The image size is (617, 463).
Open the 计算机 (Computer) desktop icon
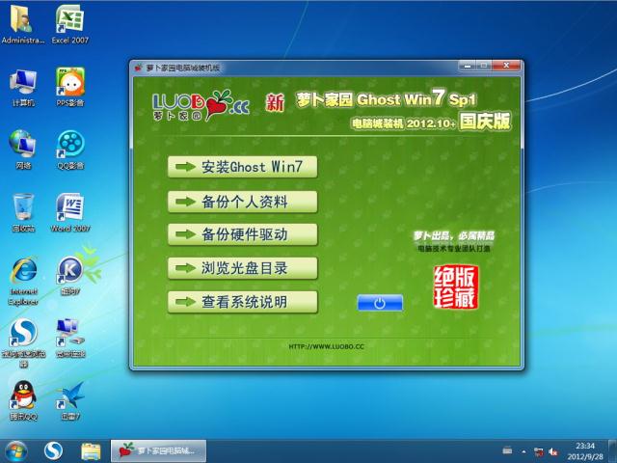(23, 87)
